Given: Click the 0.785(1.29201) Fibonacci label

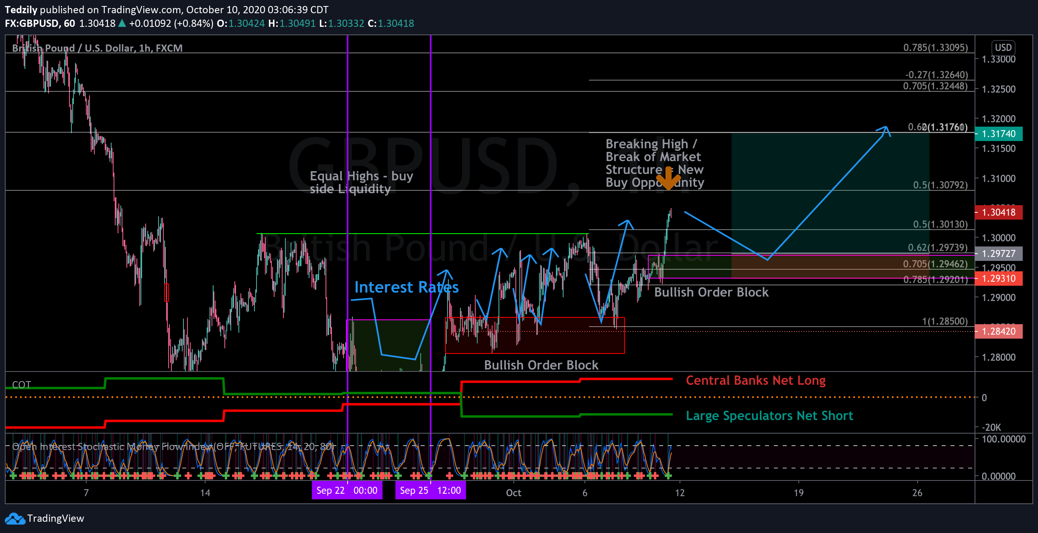Looking at the screenshot, I should coord(935,280).
